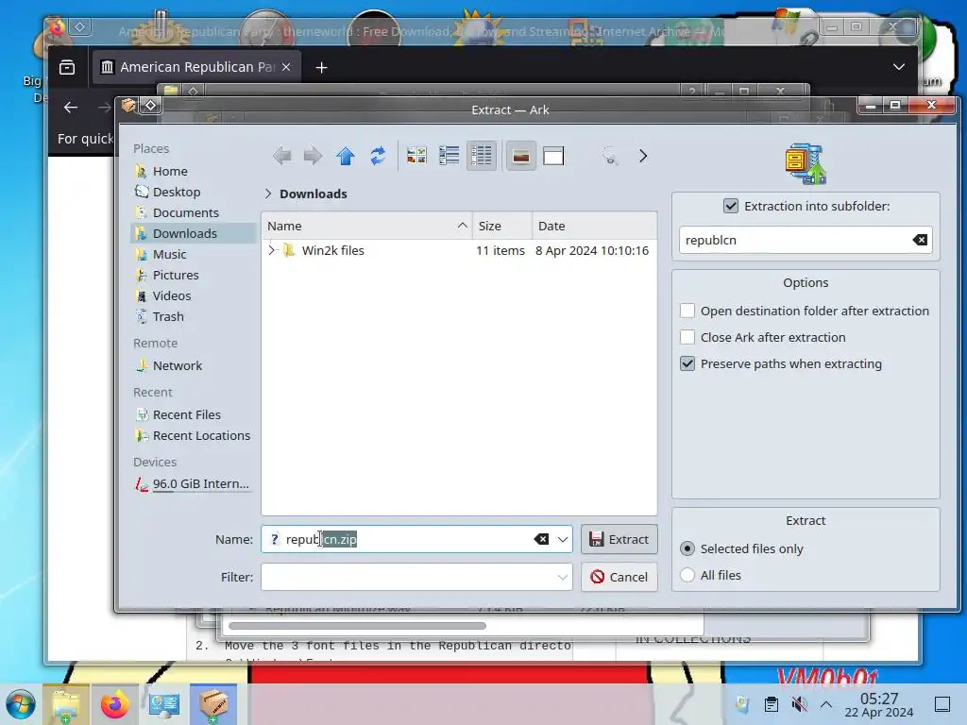Go forward in the Extract dialog
The width and height of the screenshot is (967, 725).
314,156
